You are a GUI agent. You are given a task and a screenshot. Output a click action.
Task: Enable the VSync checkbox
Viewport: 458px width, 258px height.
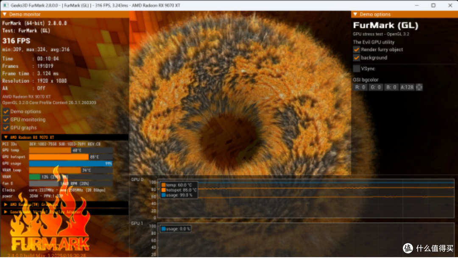[x=356, y=69]
